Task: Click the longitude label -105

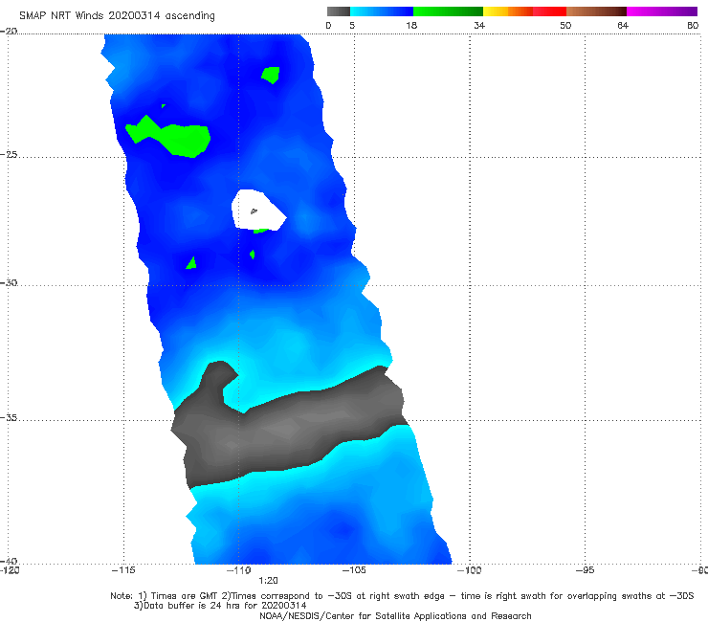Action: (x=354, y=570)
